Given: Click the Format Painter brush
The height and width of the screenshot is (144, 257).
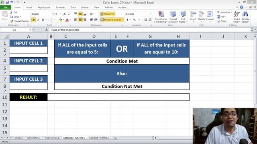Looking at the screenshot, I should point(11,21).
